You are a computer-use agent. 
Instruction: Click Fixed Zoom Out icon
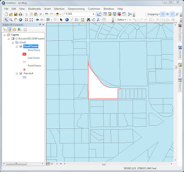pos(31,20)
